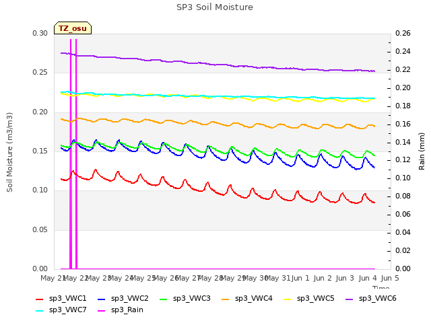This screenshot has height=323, width=431.
Task: Click the 0.30 left axis tick label
Action: 40,33
